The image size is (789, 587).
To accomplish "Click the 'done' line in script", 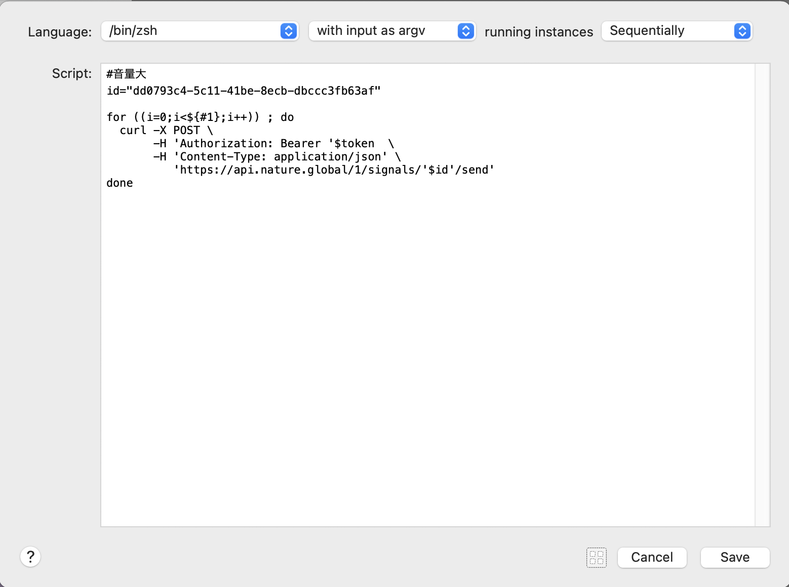I will click(x=120, y=183).
